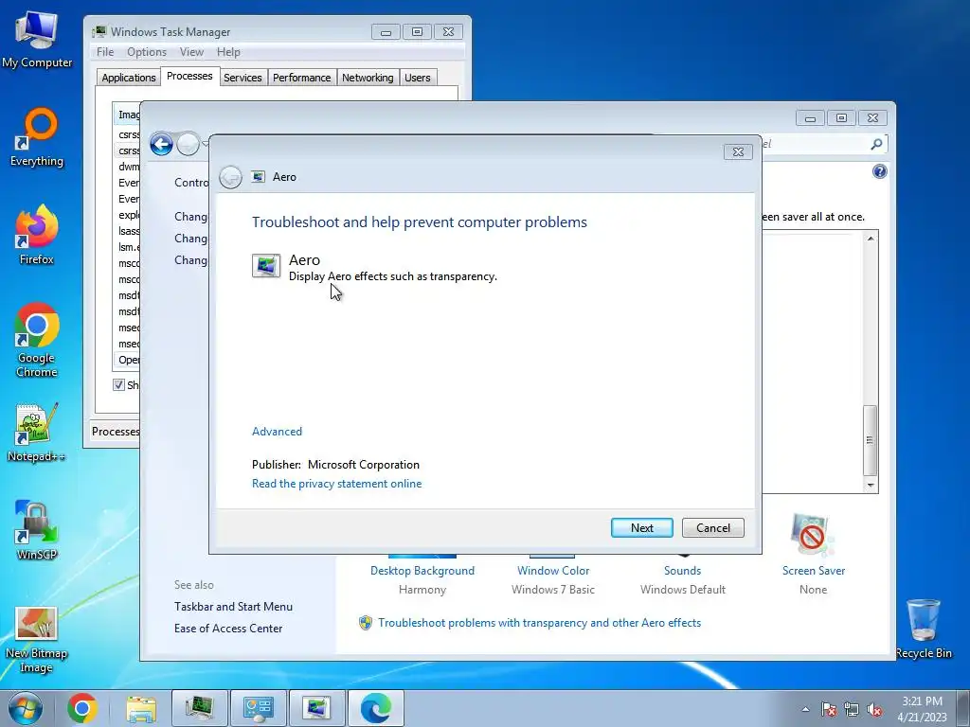
Task: Open View menu in Task Manager
Action: point(191,52)
